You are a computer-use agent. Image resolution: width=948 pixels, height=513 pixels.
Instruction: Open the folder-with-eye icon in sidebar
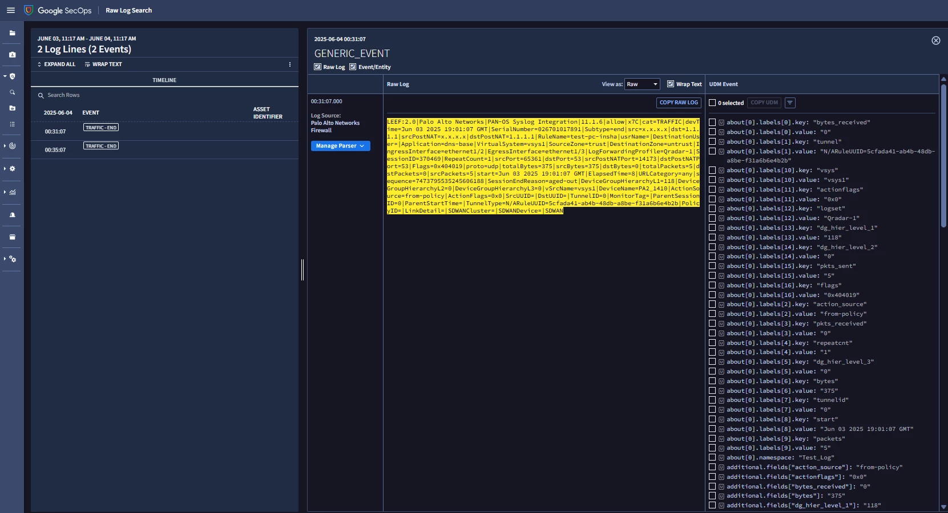13,108
